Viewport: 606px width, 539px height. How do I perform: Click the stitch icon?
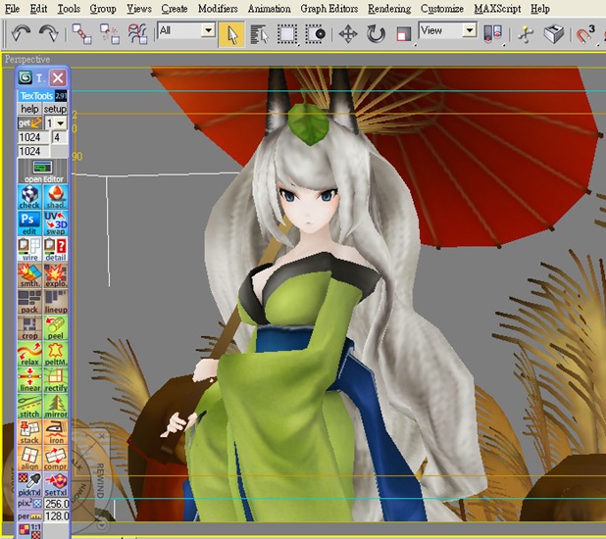29,407
